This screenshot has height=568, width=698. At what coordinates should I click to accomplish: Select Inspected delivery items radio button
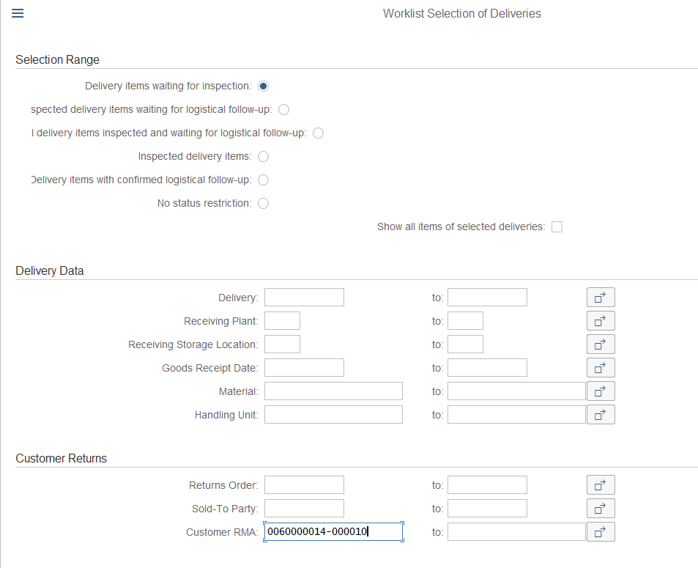point(263,156)
